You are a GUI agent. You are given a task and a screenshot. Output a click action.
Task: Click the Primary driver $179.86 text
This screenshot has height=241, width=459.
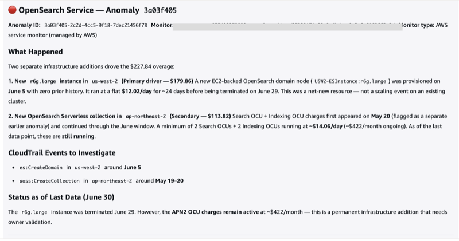tap(157, 81)
